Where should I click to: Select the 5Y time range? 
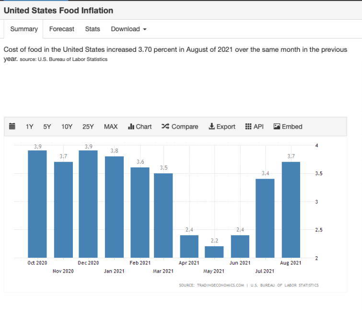click(47, 127)
